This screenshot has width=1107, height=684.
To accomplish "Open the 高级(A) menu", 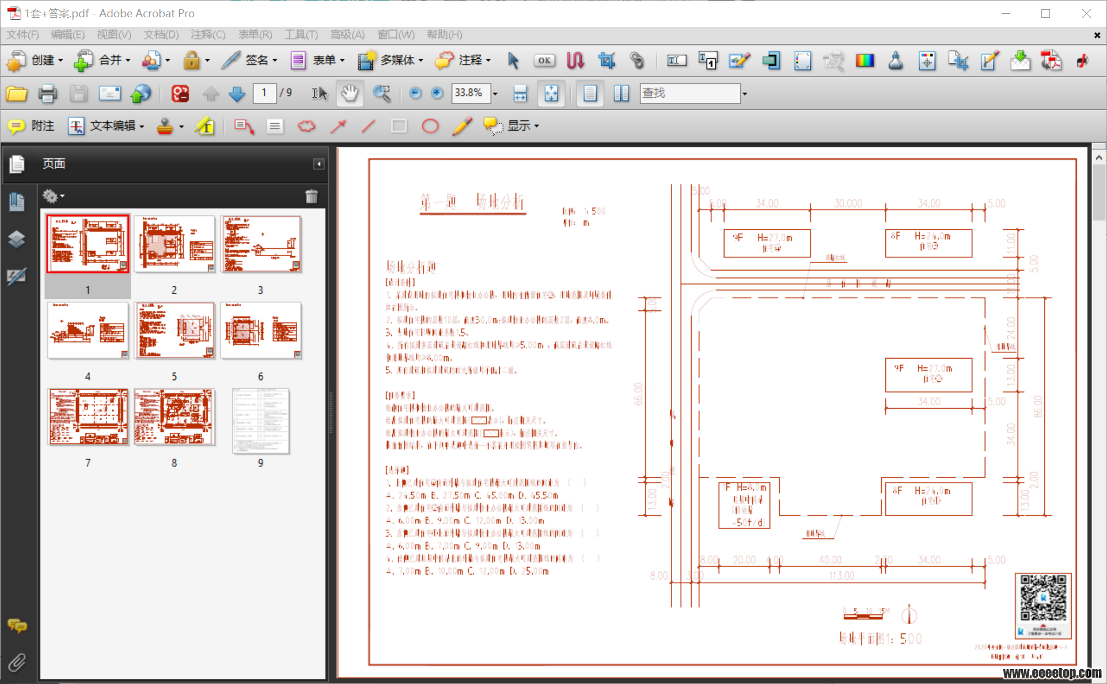I will [x=347, y=35].
